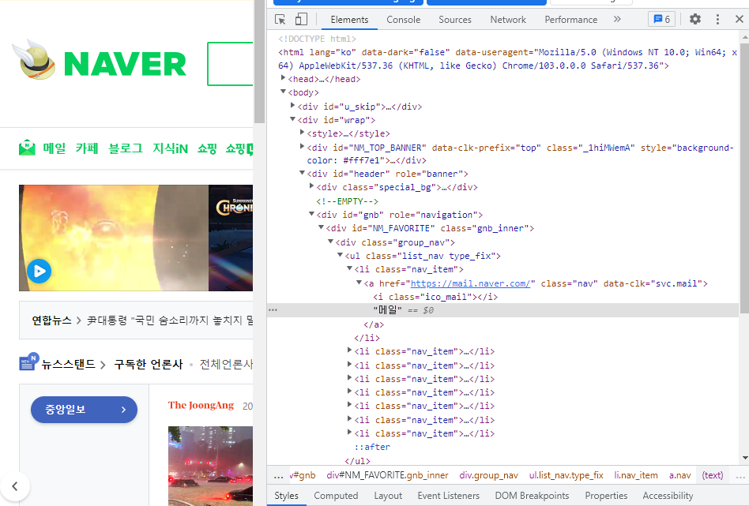
Task: Activate the inspect element picker icon
Action: coord(280,19)
